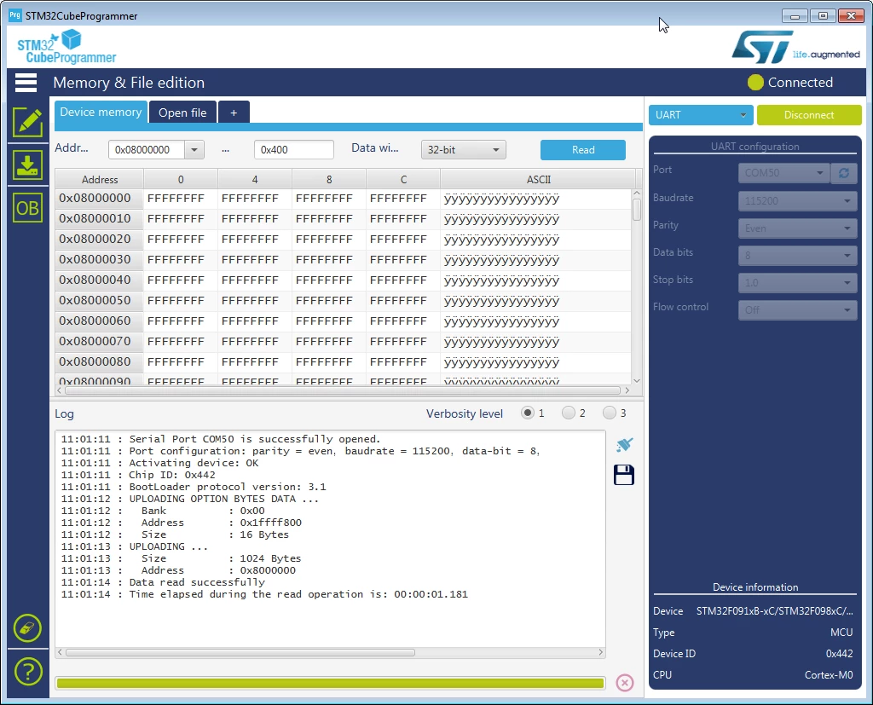Click the column 4 header

pyautogui.click(x=255, y=179)
